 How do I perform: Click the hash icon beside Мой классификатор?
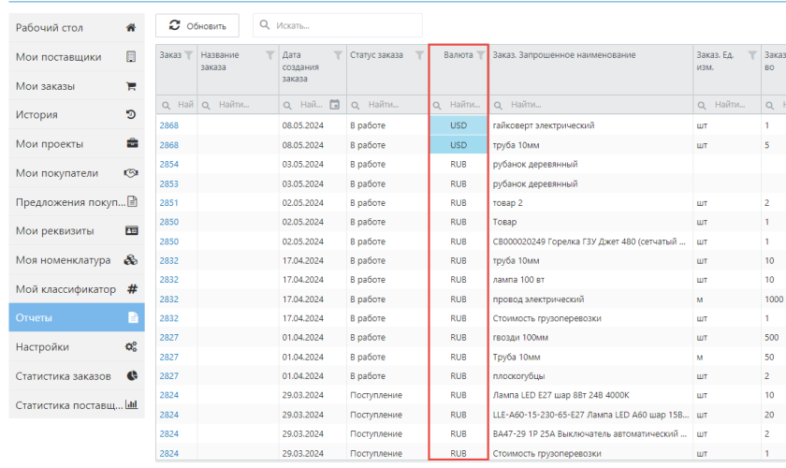pyautogui.click(x=131, y=289)
